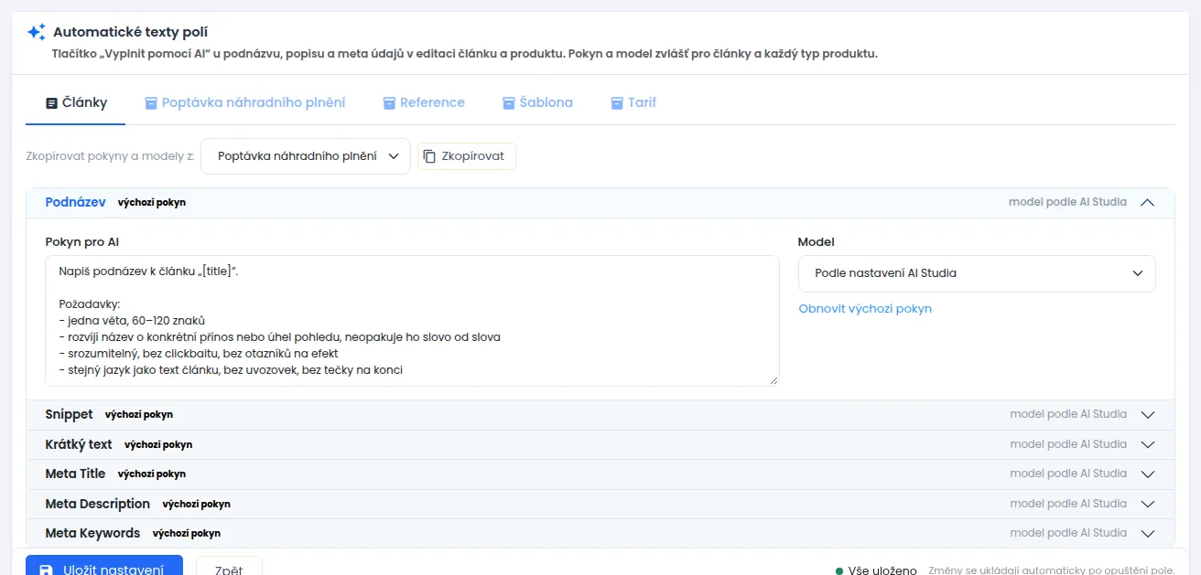Click the resize handle of the prompt textarea
This screenshot has width=1201, height=575.
pyautogui.click(x=774, y=380)
